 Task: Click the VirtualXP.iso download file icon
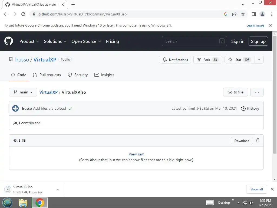(x=8, y=189)
